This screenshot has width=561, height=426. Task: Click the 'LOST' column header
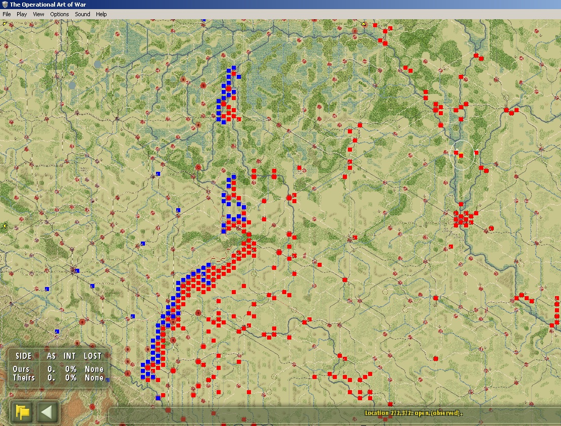click(93, 356)
